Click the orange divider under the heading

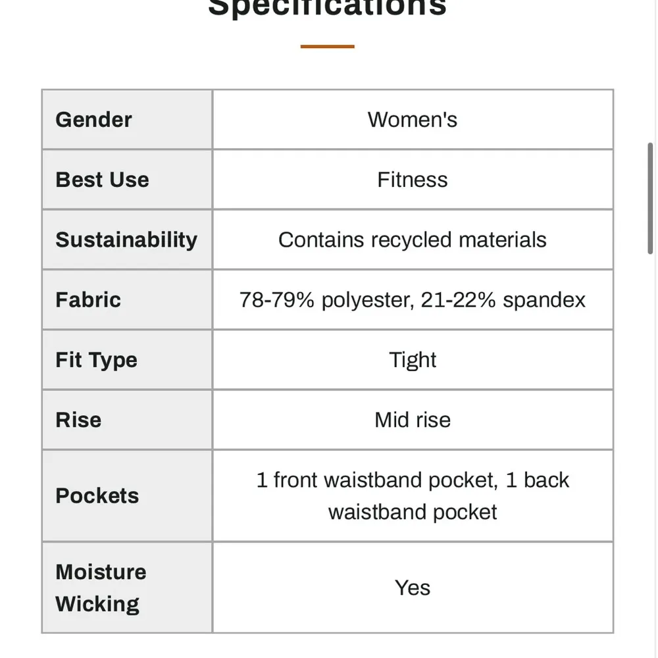327,47
